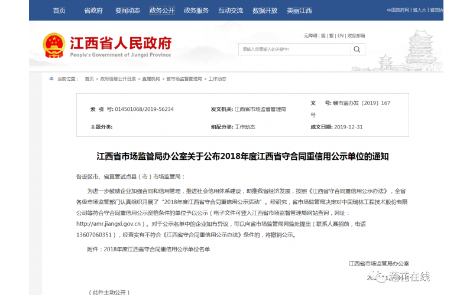The width and height of the screenshot is (473, 295).
Task: Click the date 2019-12-31
Action: pyautogui.click(x=348, y=127)
